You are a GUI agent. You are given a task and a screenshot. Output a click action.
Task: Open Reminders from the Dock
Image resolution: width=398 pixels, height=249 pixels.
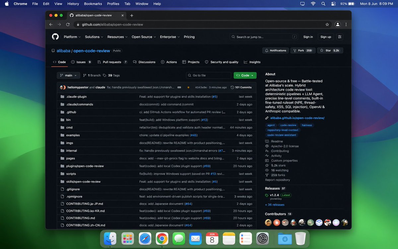click(246, 238)
